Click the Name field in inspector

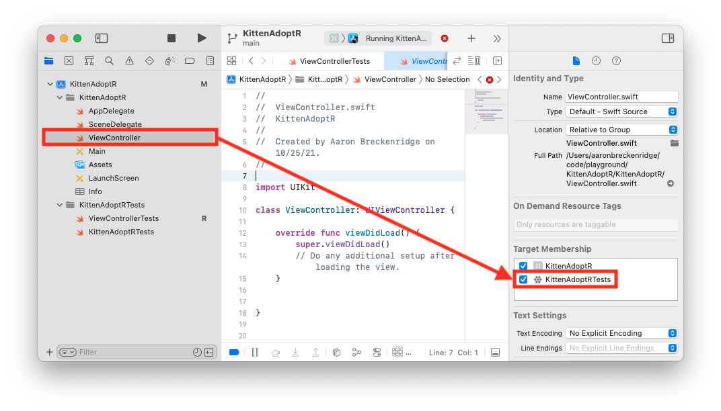point(621,97)
